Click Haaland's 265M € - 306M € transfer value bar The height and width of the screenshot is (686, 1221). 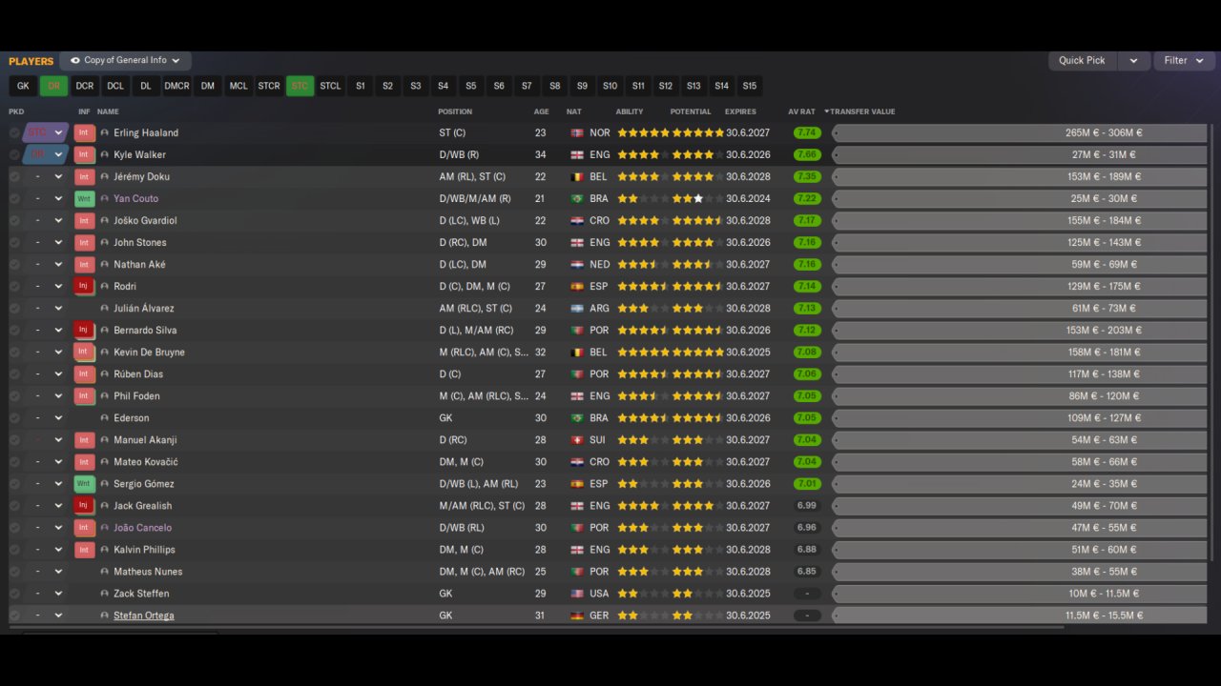(x=1020, y=133)
